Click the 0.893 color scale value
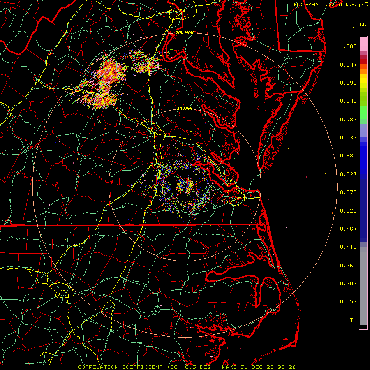This screenshot has width=370, height=370. pos(348,83)
